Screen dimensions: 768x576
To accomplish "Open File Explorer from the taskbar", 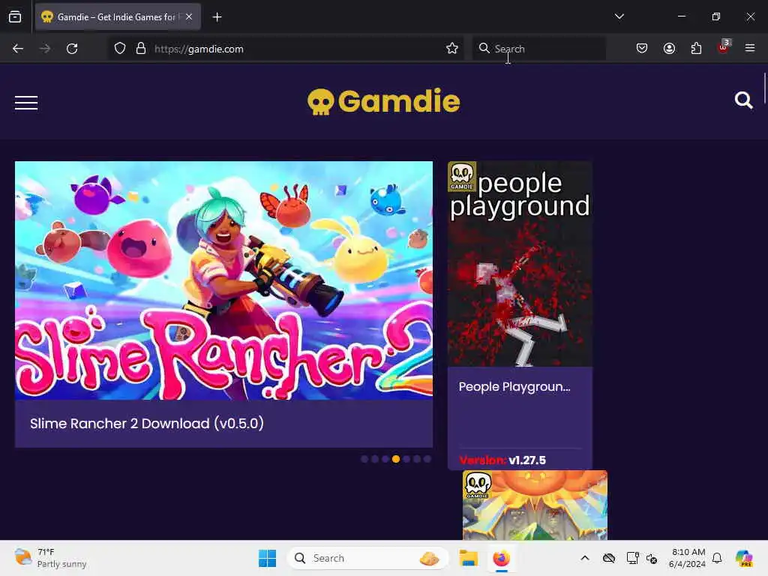I will pyautogui.click(x=468, y=558).
